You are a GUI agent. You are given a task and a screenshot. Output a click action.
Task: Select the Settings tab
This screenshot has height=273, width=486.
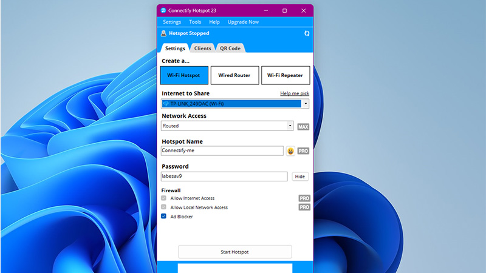click(x=175, y=49)
